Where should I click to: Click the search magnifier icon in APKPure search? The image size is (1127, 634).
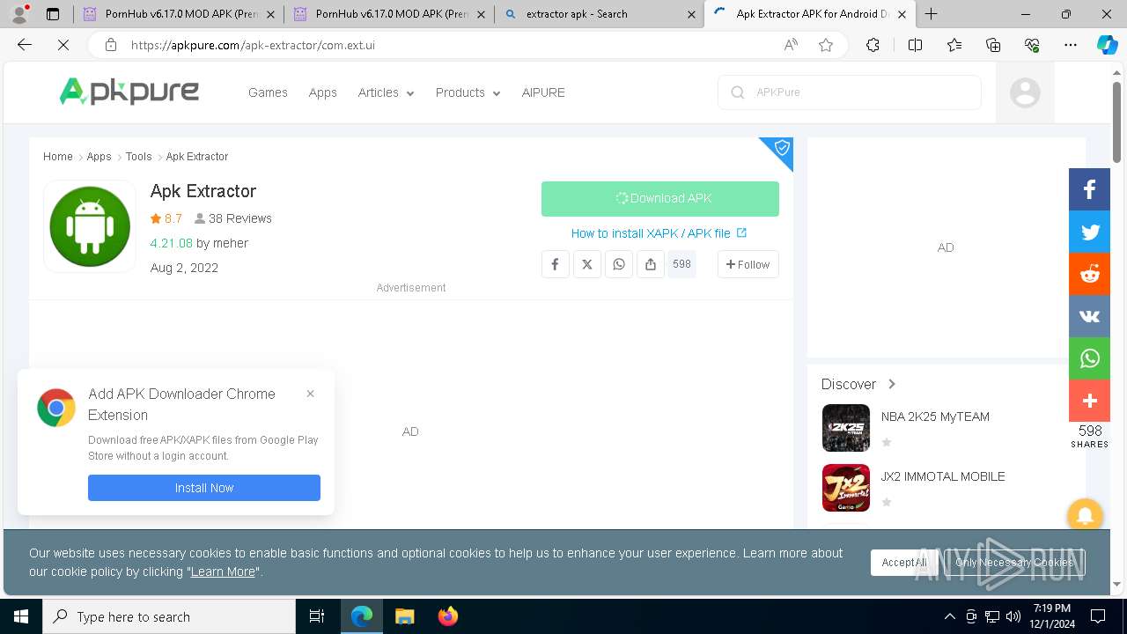pos(738,92)
